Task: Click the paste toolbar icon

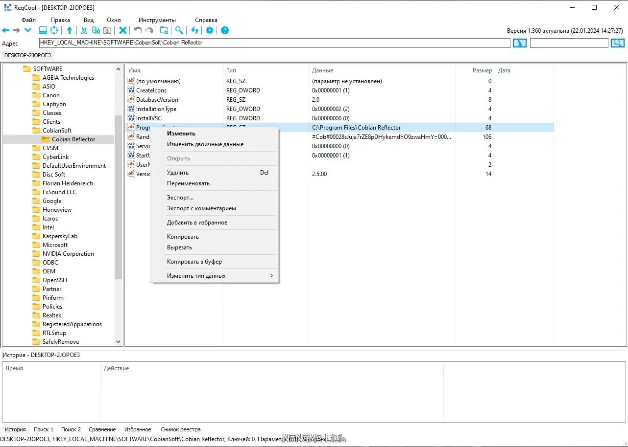Action: (x=107, y=30)
